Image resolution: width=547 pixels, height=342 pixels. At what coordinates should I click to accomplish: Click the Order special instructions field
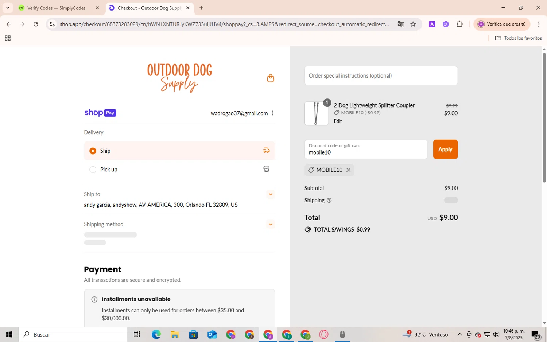click(381, 75)
